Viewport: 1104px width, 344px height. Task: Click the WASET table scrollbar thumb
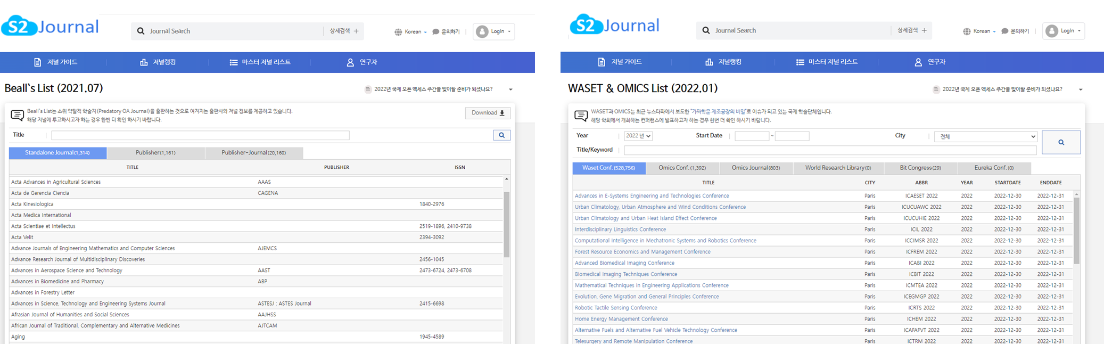point(1076,230)
